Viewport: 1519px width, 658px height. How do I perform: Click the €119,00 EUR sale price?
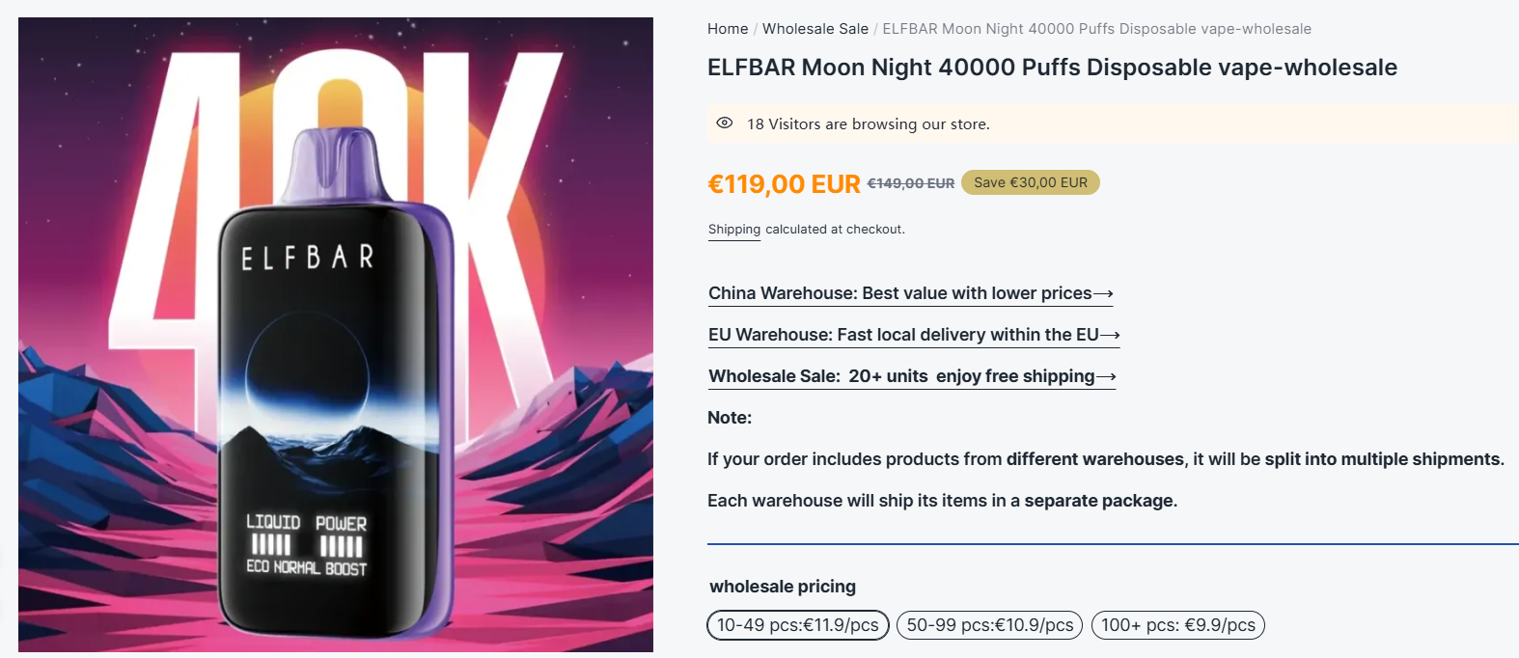click(784, 184)
